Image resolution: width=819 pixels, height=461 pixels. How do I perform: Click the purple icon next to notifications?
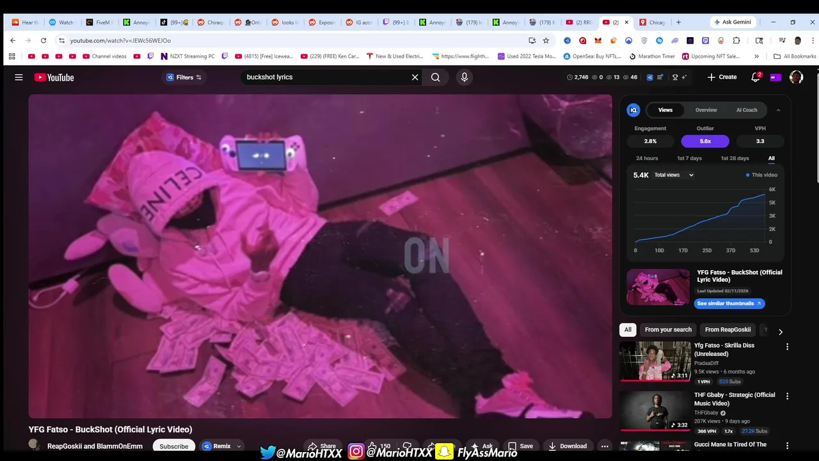point(775,77)
